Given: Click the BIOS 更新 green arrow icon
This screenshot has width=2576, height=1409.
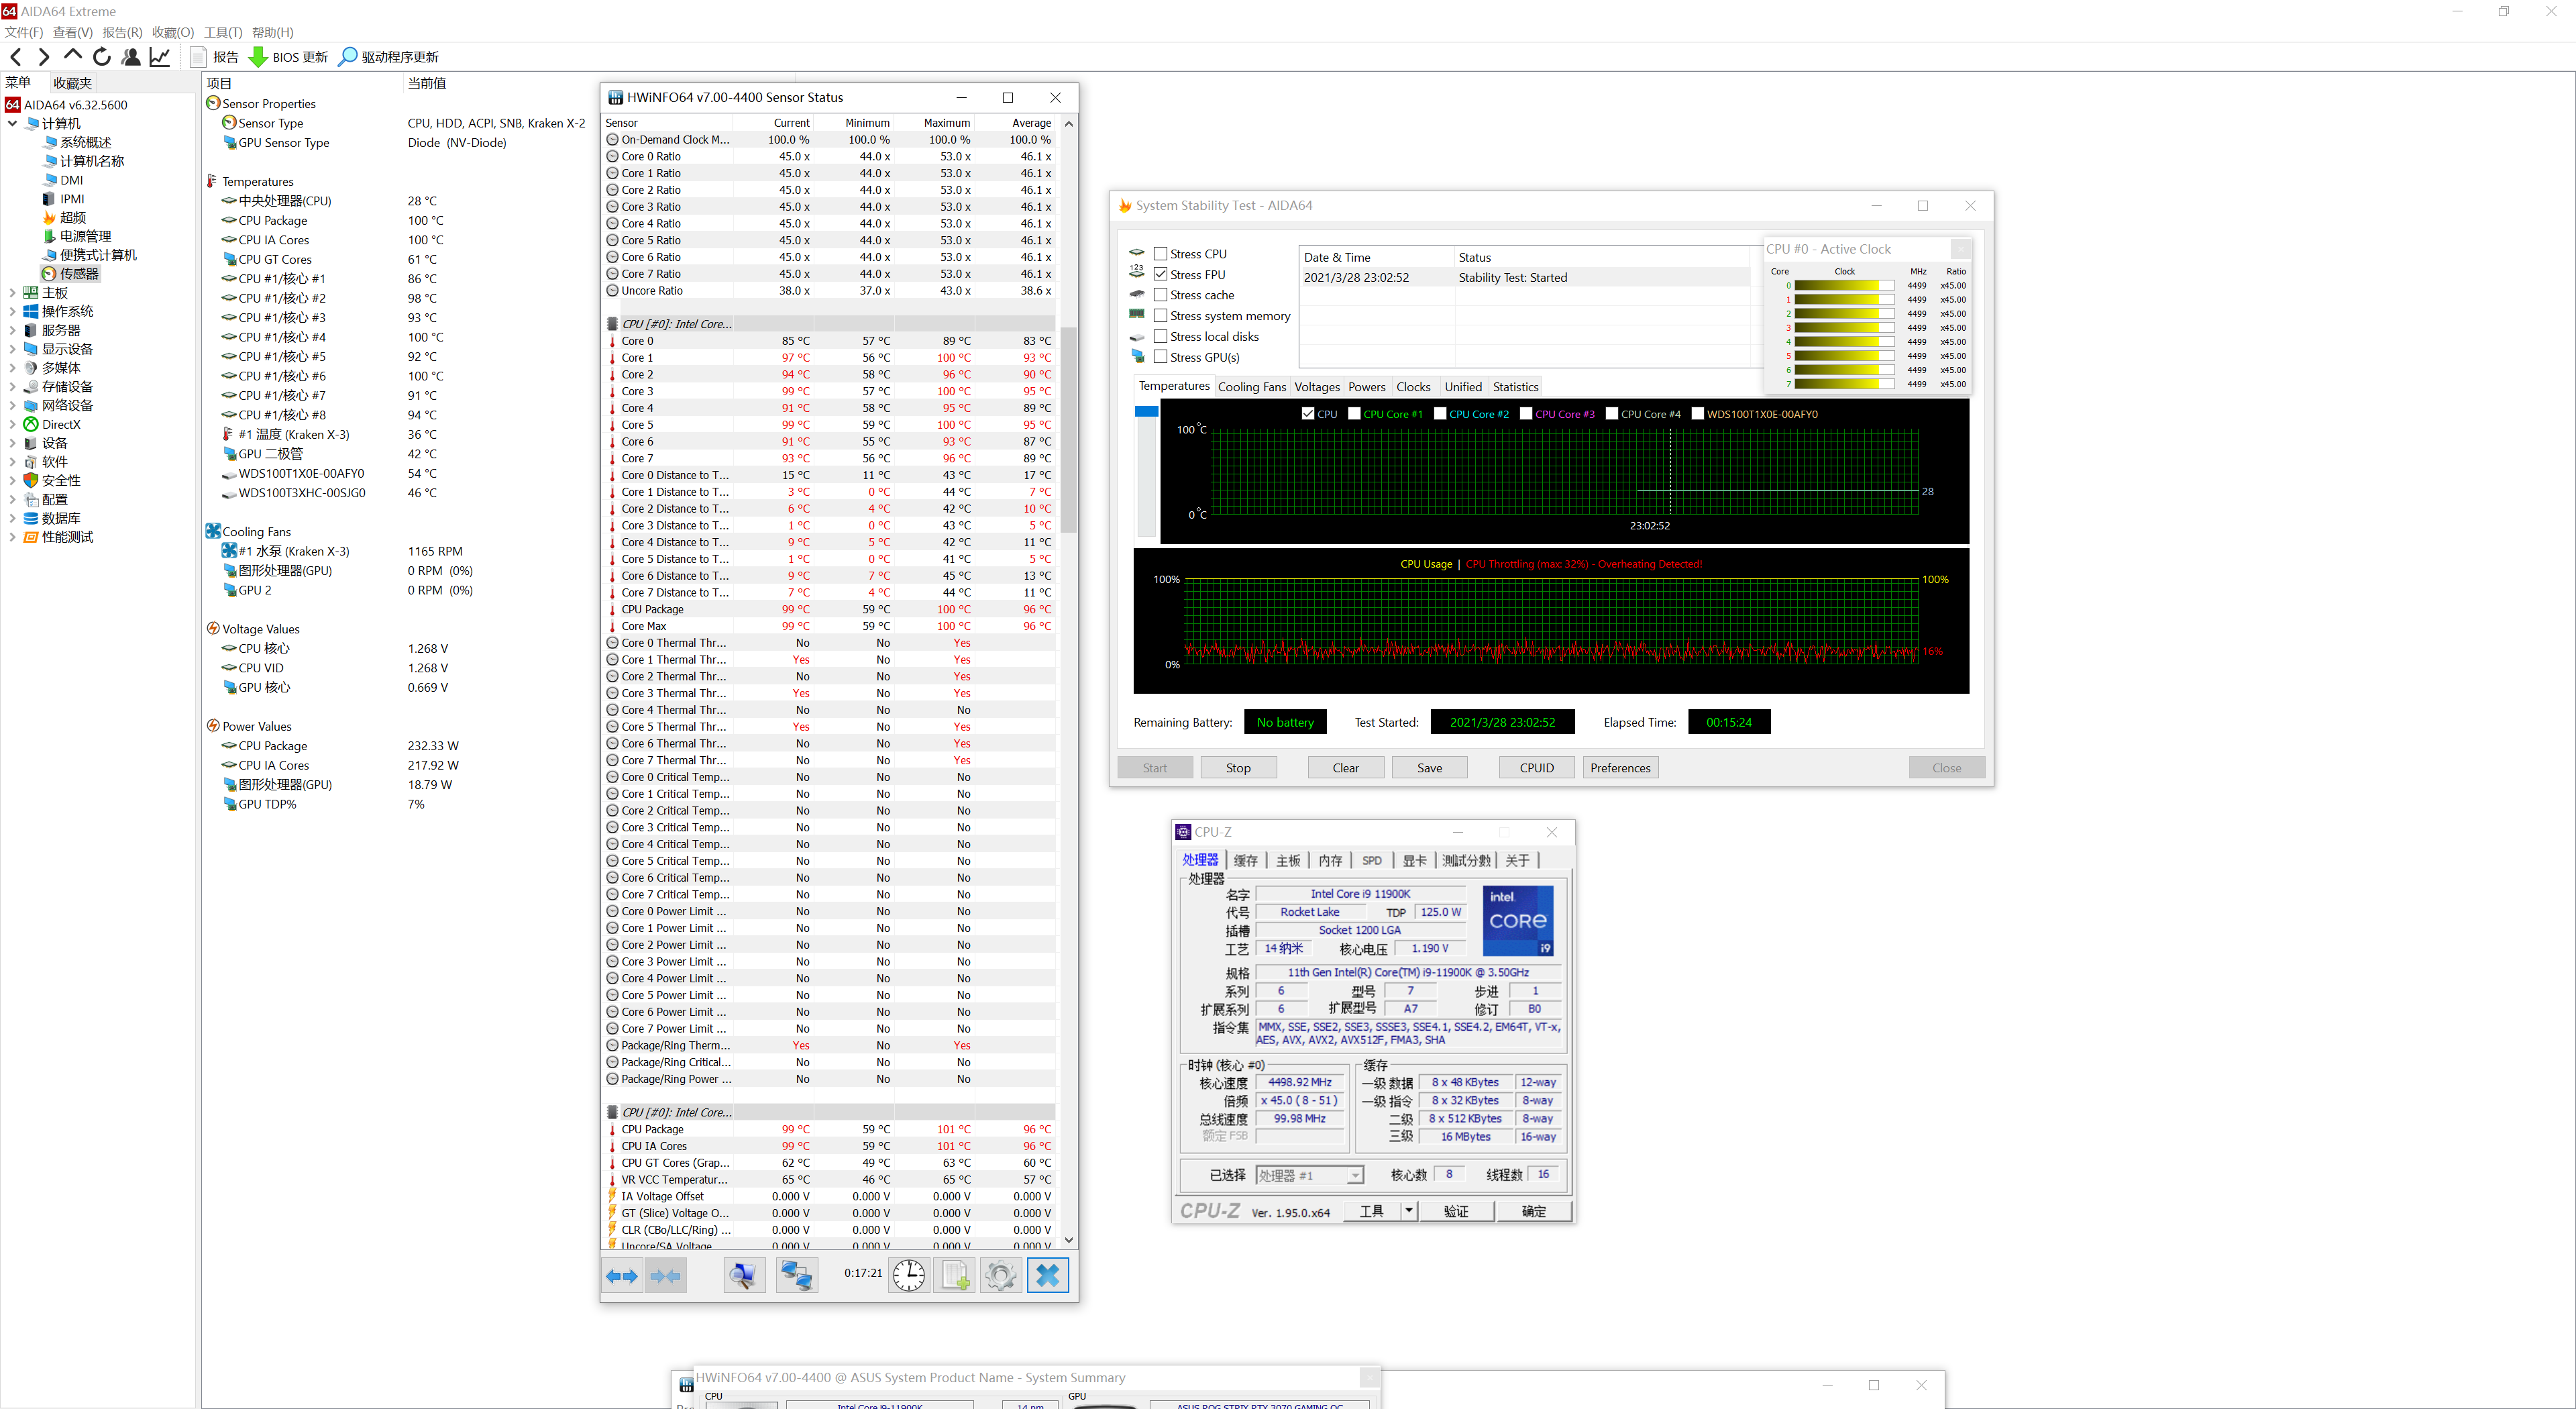Looking at the screenshot, I should (x=258, y=57).
